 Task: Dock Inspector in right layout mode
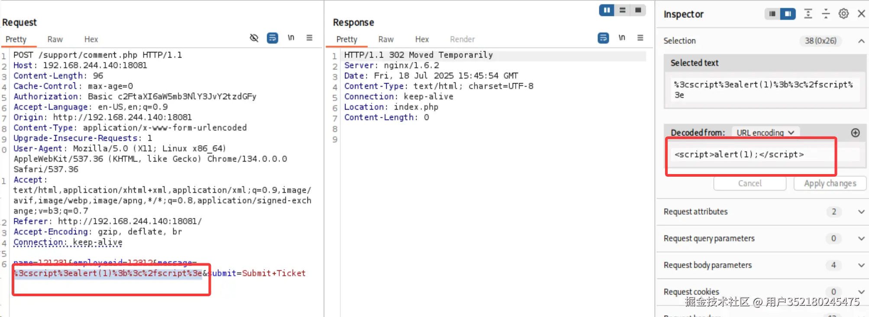(x=788, y=14)
